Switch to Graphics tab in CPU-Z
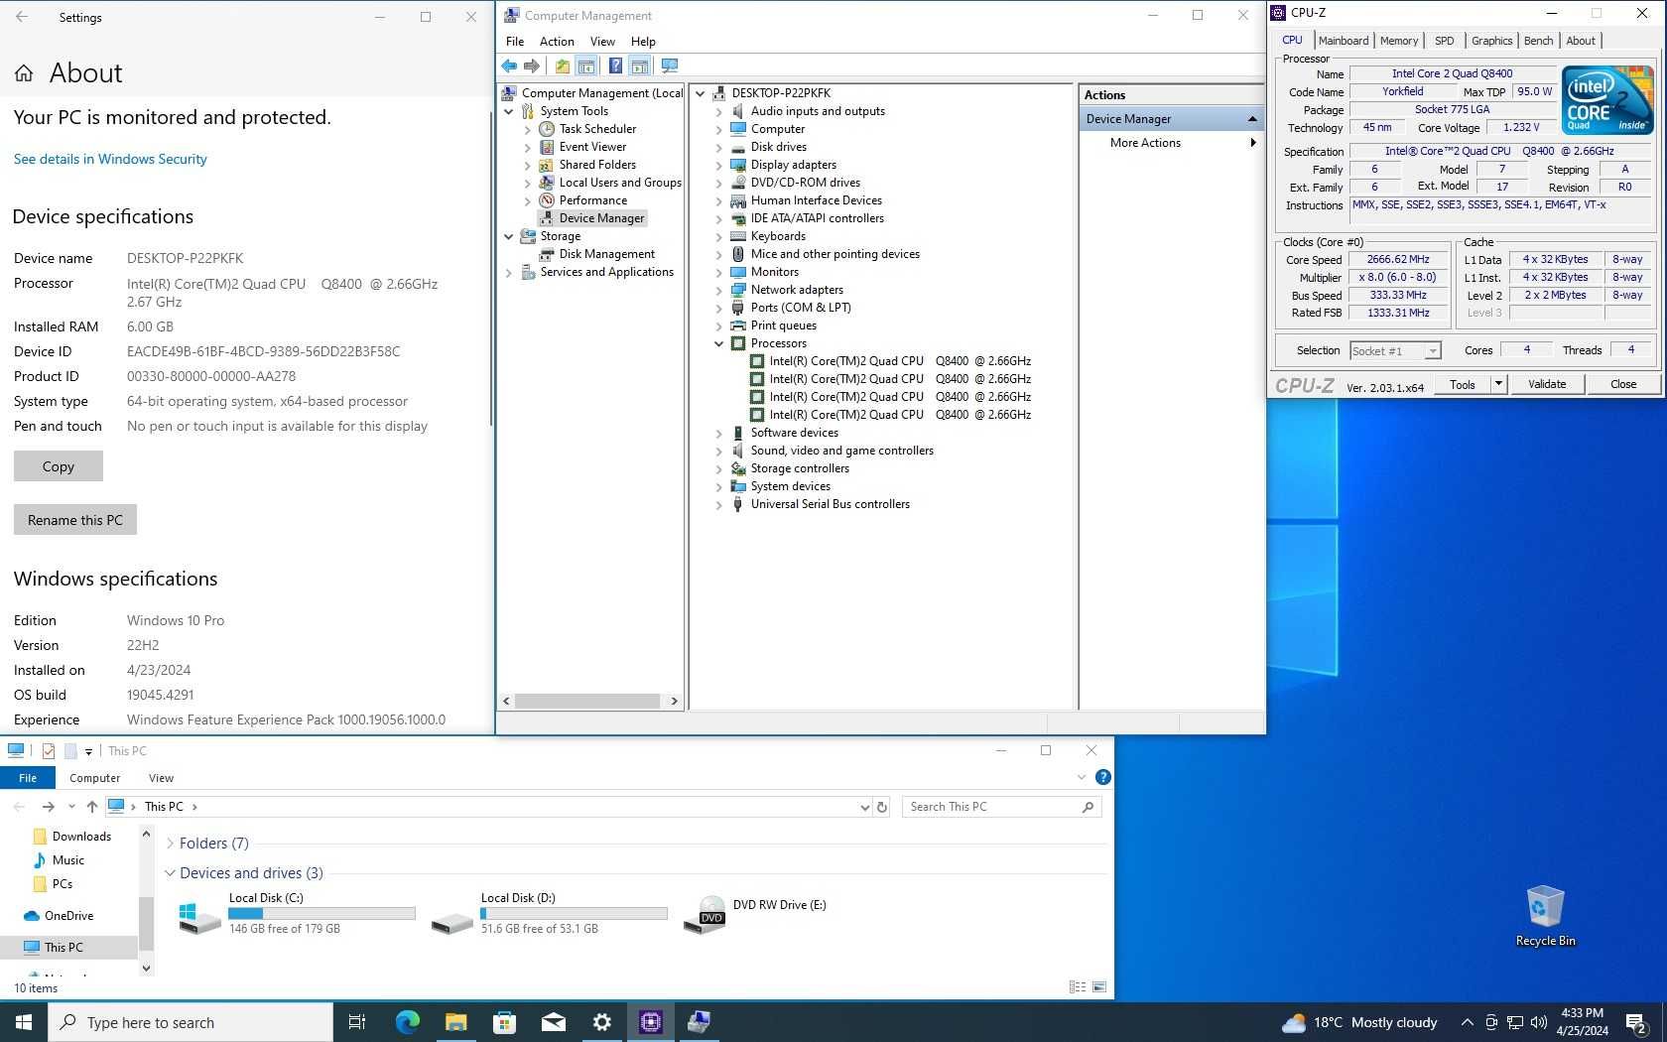The image size is (1667, 1042). tap(1491, 41)
